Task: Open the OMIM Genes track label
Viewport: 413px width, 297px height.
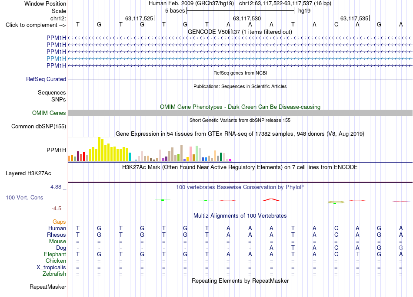Action: [49, 113]
